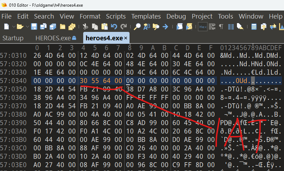Click the blue-yellow convert arrows icon
This screenshot has width=284, height=171.
tap(273, 27)
